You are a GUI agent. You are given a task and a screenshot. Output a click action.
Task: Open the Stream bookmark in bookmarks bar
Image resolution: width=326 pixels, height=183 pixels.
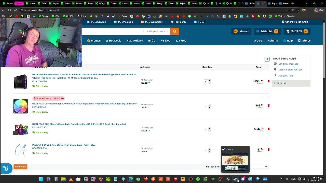[x=43, y=16]
